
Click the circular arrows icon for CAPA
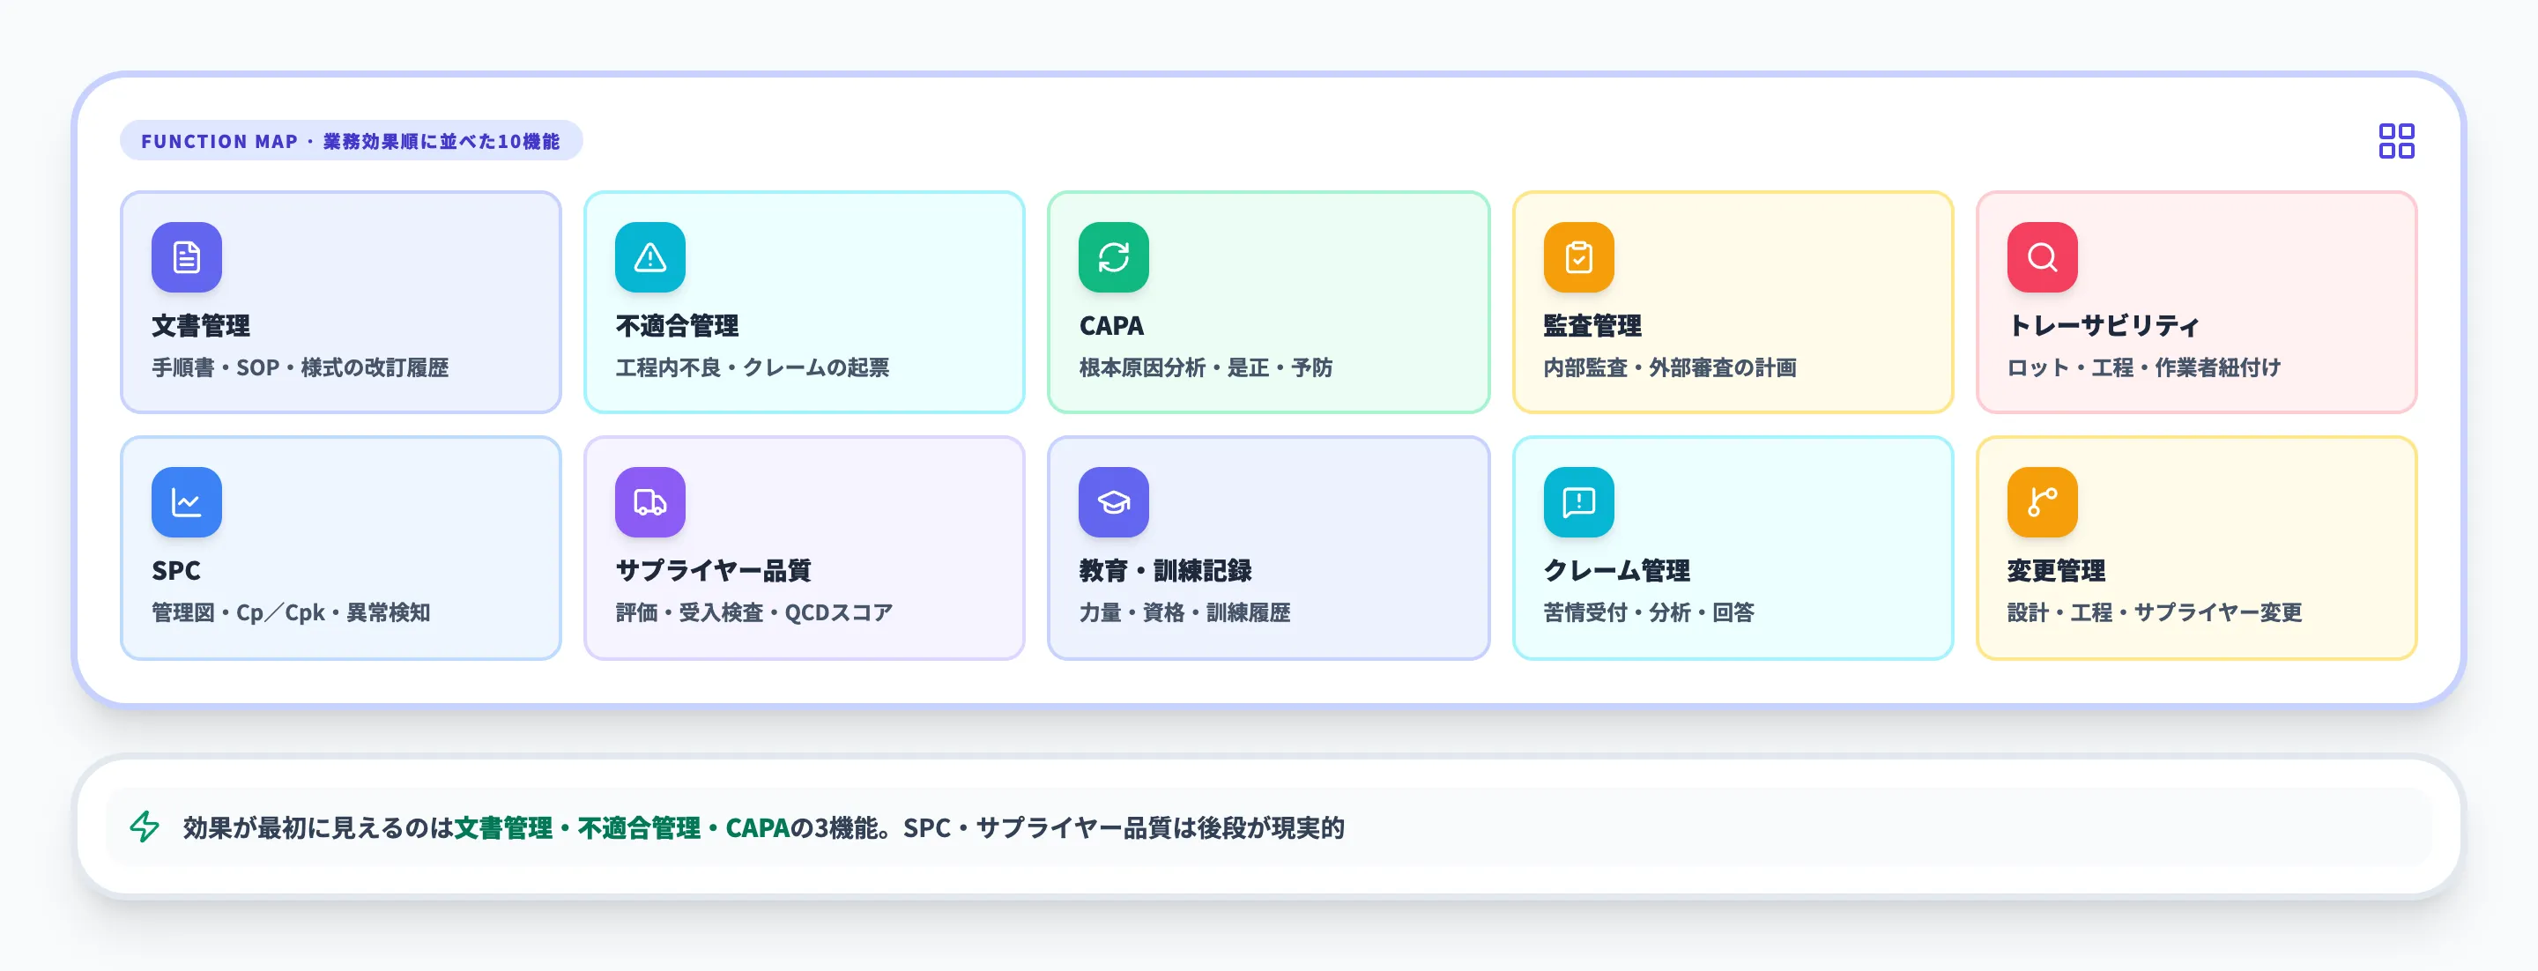[x=1112, y=257]
